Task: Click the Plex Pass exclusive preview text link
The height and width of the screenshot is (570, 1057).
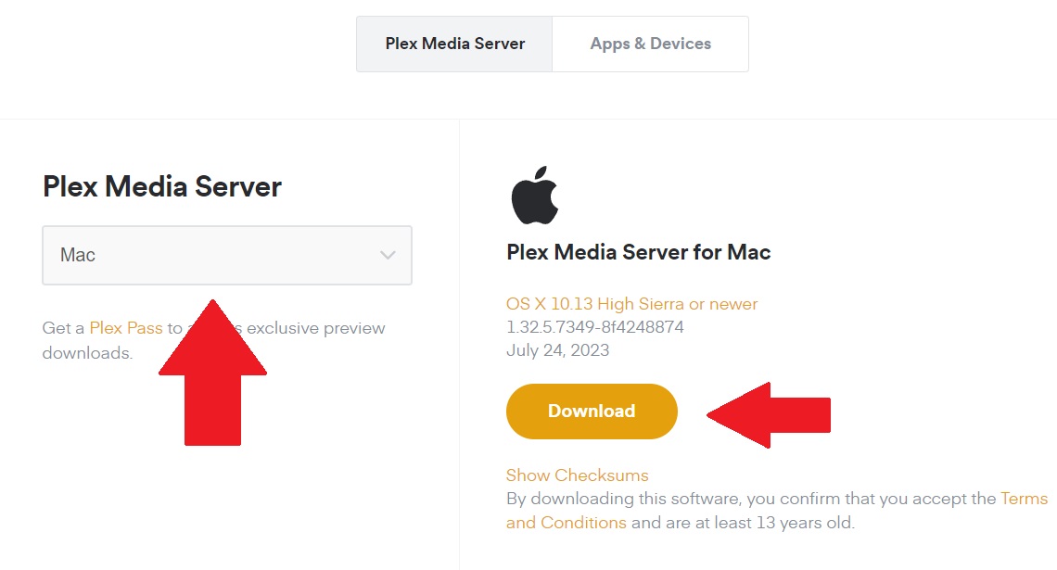Action: coord(125,327)
